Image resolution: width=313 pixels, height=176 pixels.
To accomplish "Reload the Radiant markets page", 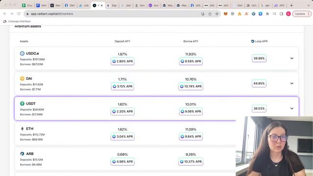I will (x=19, y=14).
